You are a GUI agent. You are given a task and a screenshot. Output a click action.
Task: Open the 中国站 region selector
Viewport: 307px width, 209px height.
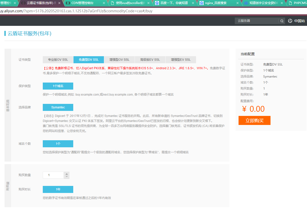299,21
